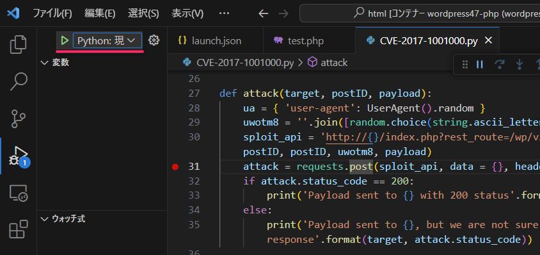This screenshot has height=255, width=540.
Task: Open the Explorer view in activity bar
Action: point(19,44)
